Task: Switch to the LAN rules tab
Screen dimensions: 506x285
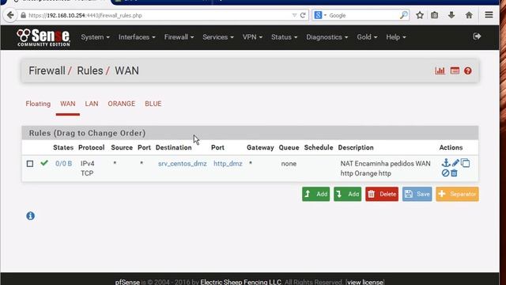Action: (92, 104)
